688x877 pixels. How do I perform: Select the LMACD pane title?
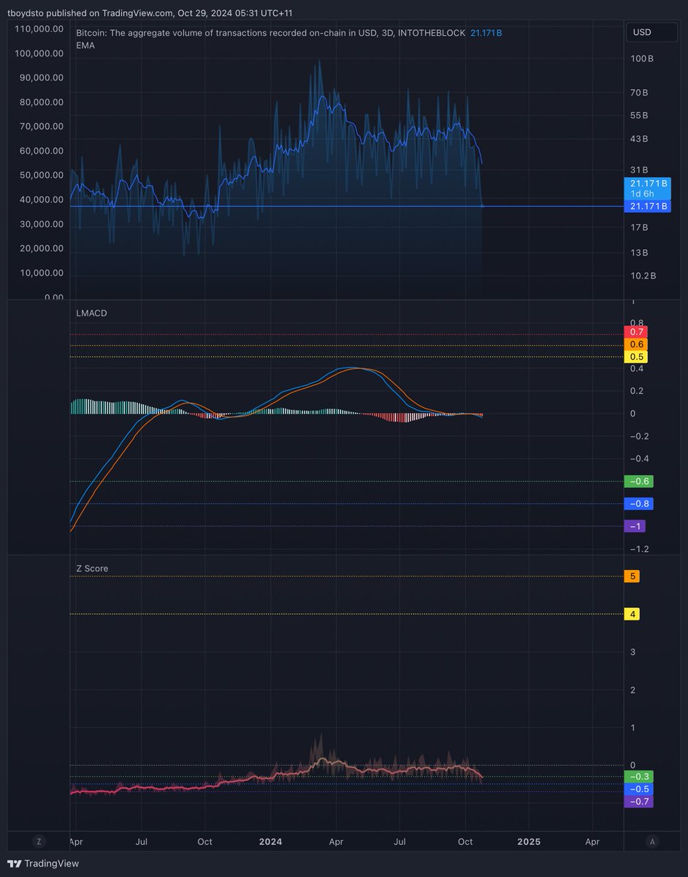pyautogui.click(x=91, y=313)
